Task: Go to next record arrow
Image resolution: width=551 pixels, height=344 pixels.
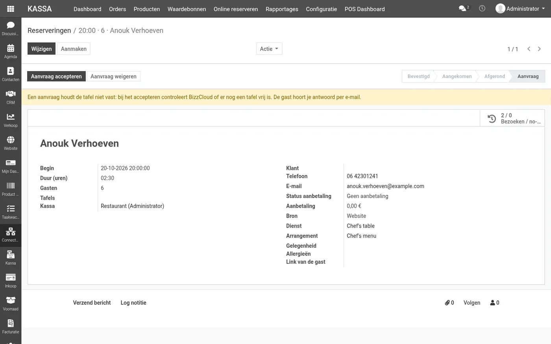Action: pyautogui.click(x=540, y=49)
